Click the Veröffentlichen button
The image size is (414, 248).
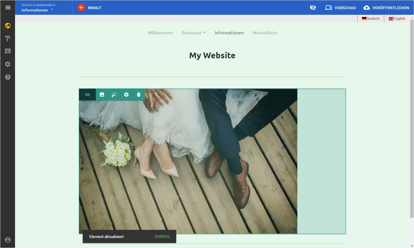click(x=386, y=8)
